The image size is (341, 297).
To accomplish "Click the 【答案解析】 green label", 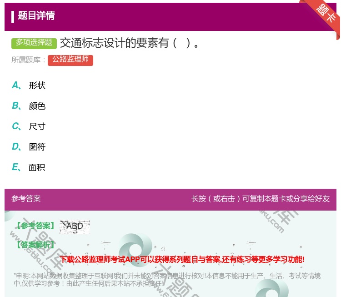I will (x=36, y=245).
